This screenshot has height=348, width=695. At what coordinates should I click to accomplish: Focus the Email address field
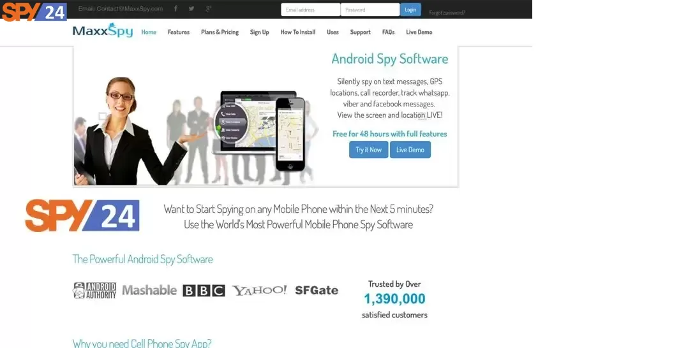(x=311, y=10)
